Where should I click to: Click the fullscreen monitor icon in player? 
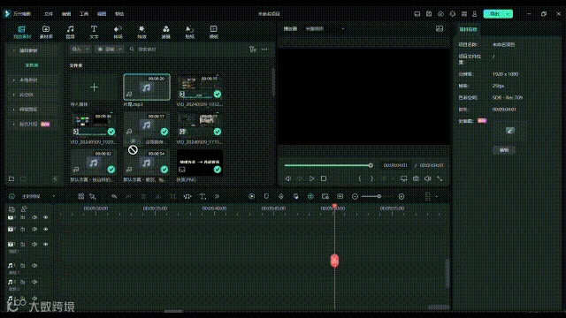point(404,178)
